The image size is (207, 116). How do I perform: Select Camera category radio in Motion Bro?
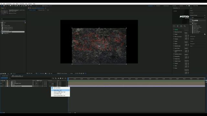[174, 30]
